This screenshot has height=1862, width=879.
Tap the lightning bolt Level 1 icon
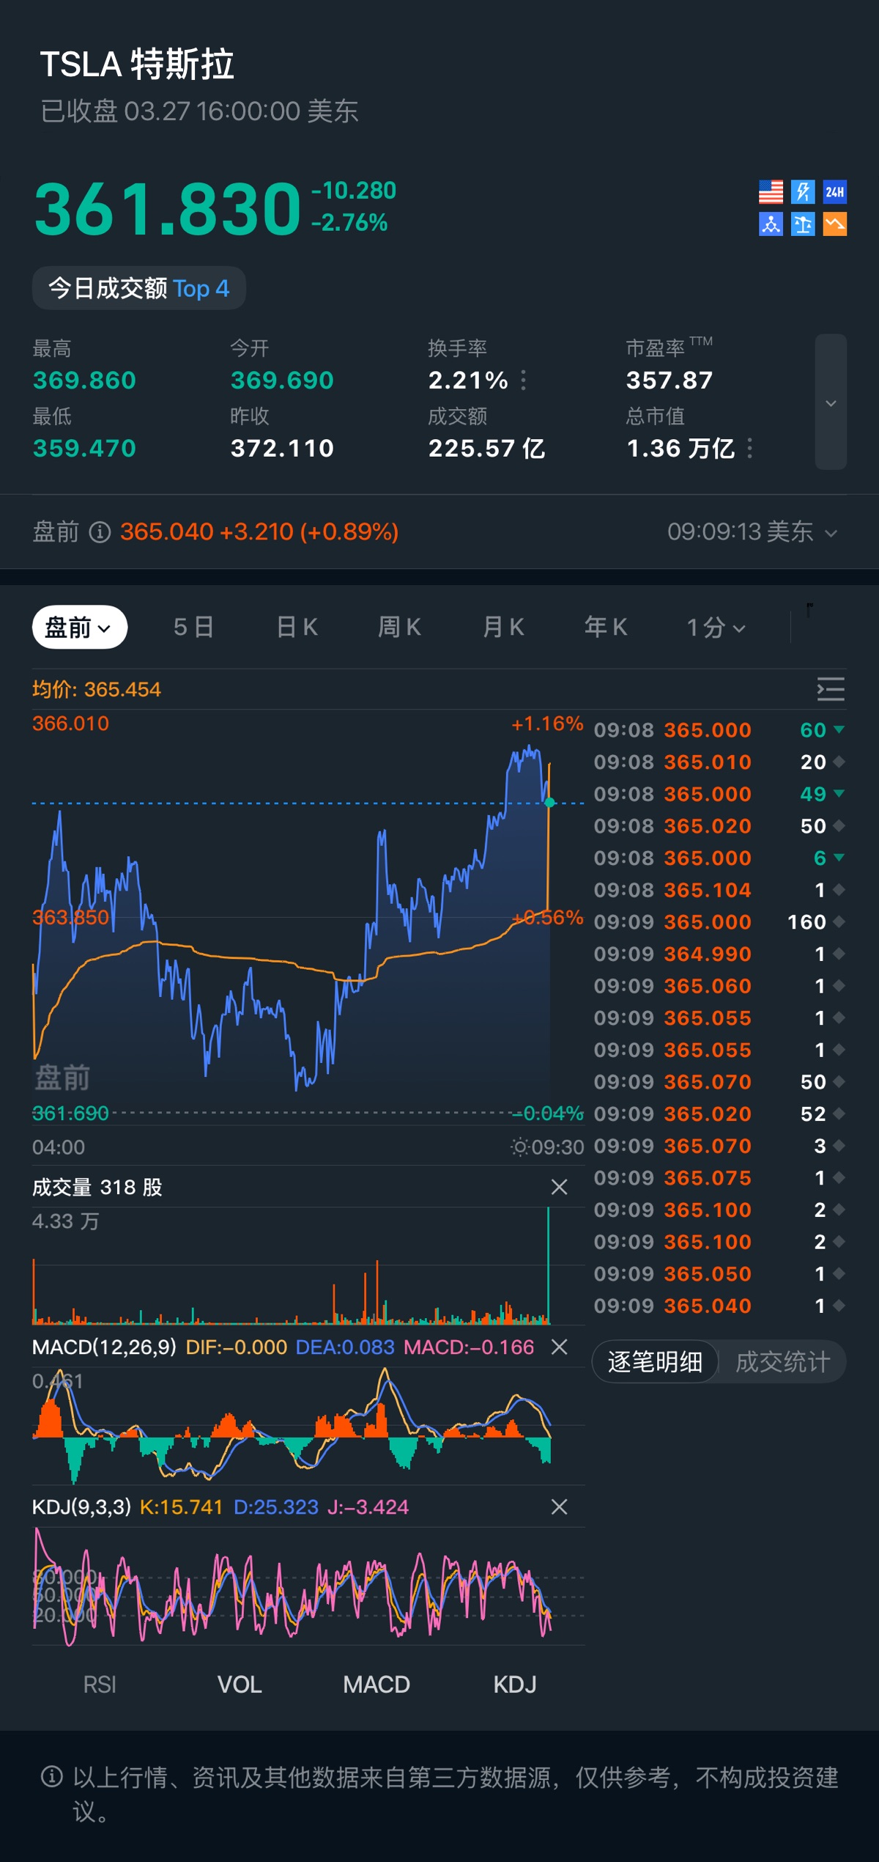[x=803, y=192]
